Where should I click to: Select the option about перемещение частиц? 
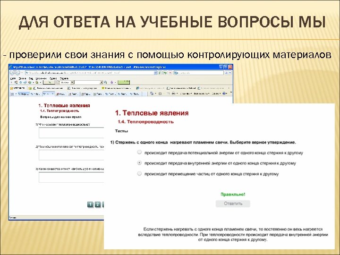coord(139,173)
